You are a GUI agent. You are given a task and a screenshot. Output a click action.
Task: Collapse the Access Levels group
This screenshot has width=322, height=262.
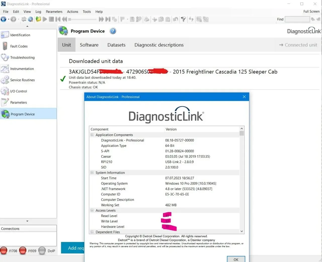92,210
